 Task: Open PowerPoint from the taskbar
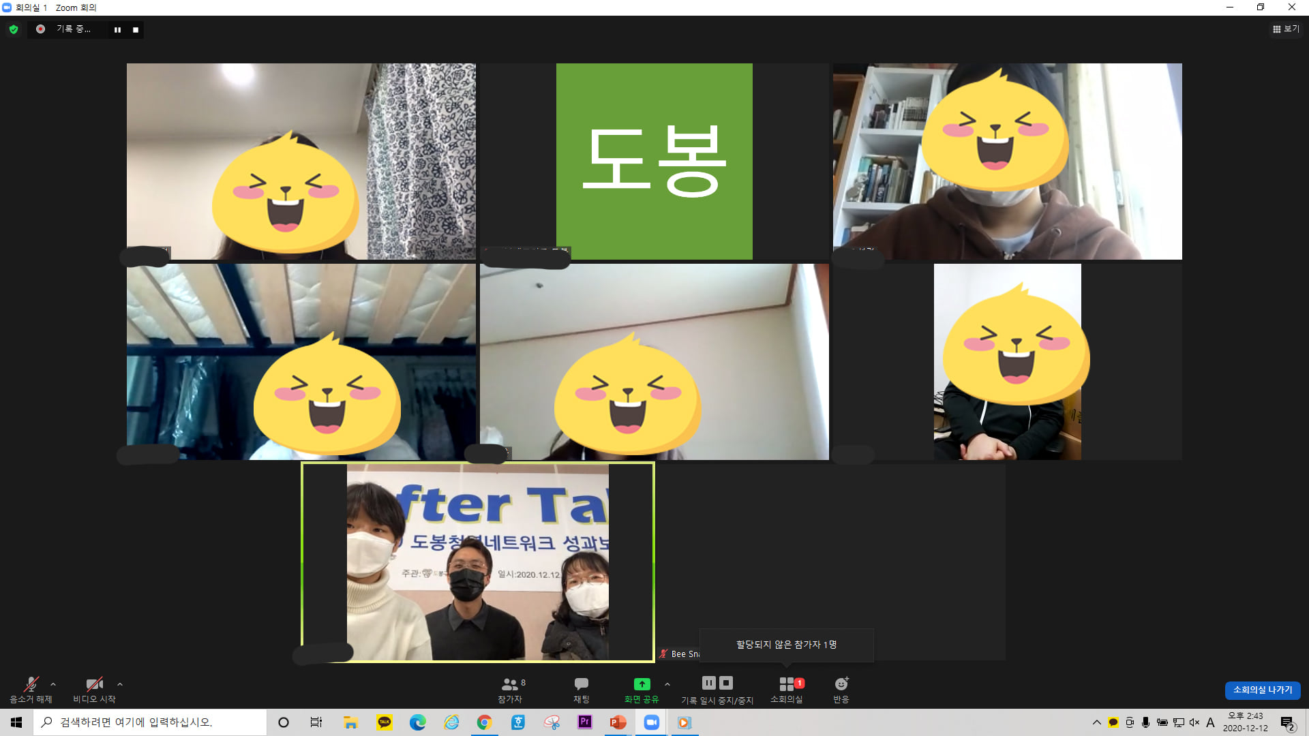618,722
